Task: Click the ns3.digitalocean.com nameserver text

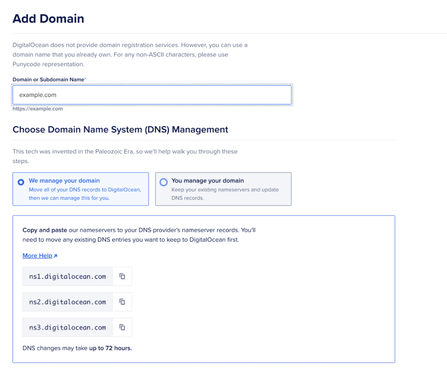Action: (x=68, y=328)
